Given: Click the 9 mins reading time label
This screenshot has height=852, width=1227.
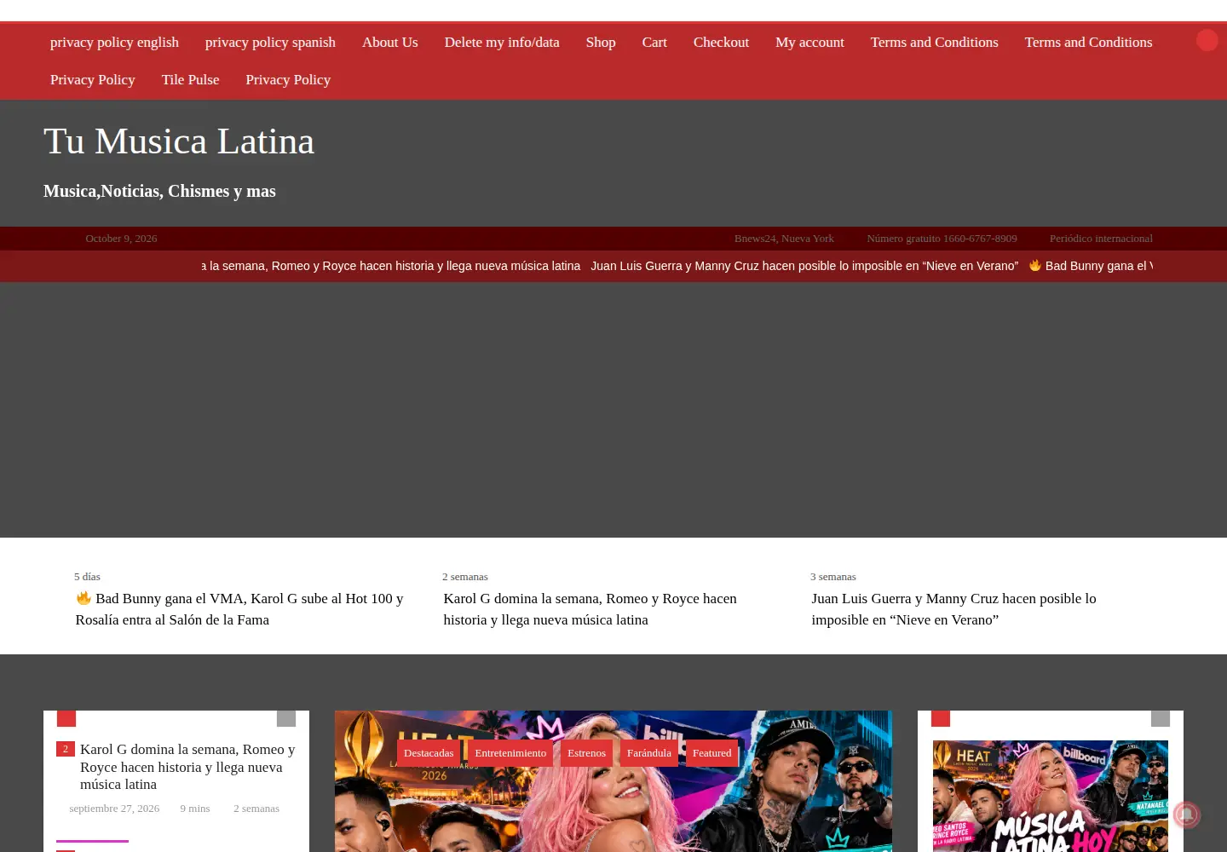Looking at the screenshot, I should [194, 809].
